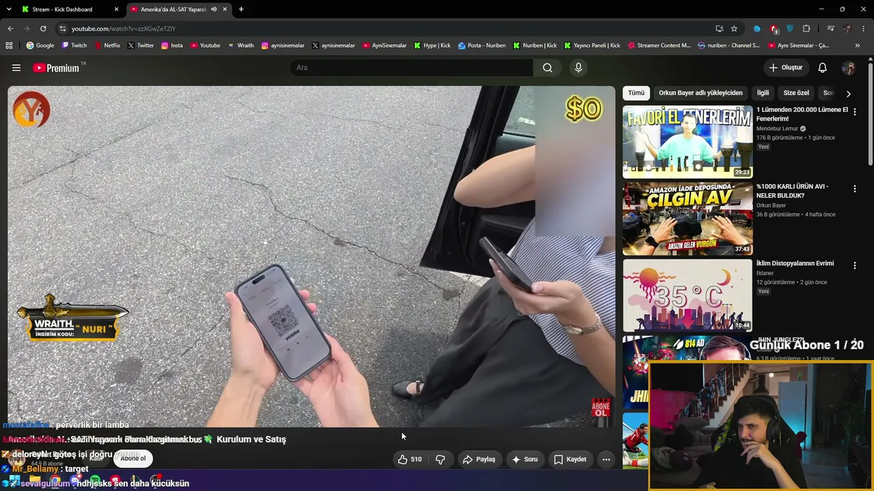Open the Chrome profile avatar

click(x=847, y=29)
